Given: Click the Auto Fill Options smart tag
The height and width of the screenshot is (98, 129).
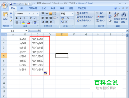Looking at the screenshot, I should (45, 73).
